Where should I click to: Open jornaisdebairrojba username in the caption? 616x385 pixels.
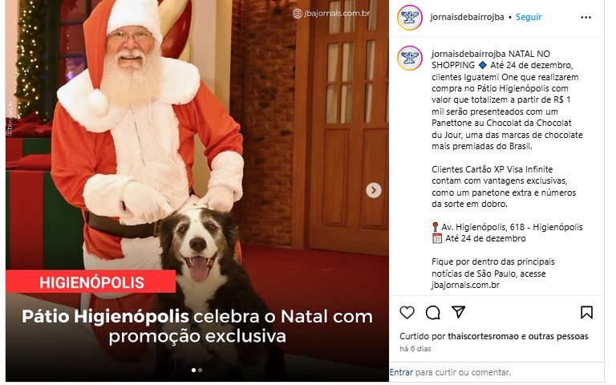[469, 54]
